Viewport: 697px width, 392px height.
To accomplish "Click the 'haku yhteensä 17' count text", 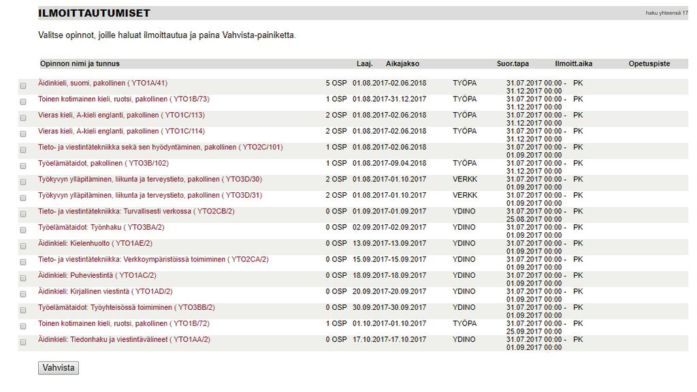I will [667, 13].
